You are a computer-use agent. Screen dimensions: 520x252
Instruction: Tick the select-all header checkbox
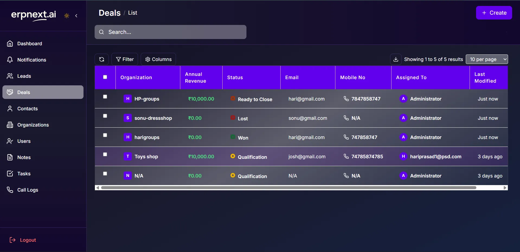(105, 77)
